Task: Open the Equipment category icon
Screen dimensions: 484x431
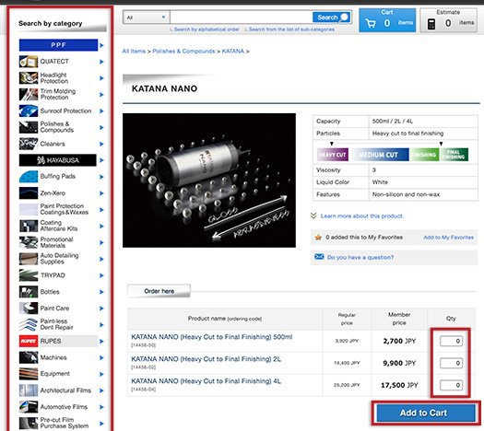Action: (x=29, y=374)
